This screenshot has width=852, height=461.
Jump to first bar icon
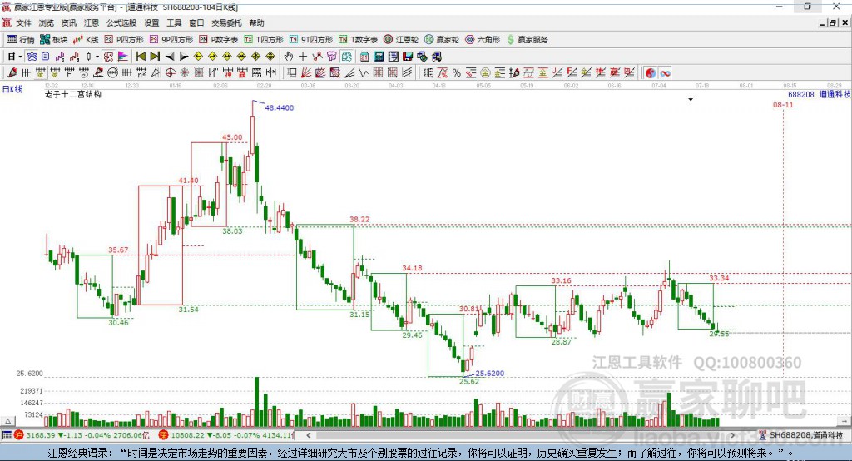pos(140,57)
